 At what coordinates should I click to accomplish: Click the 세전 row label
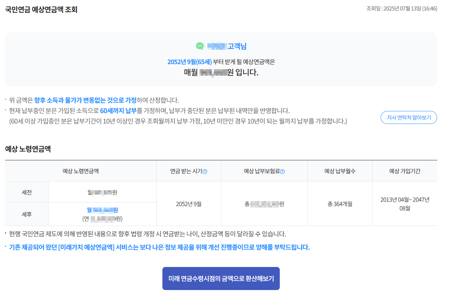pos(27,192)
